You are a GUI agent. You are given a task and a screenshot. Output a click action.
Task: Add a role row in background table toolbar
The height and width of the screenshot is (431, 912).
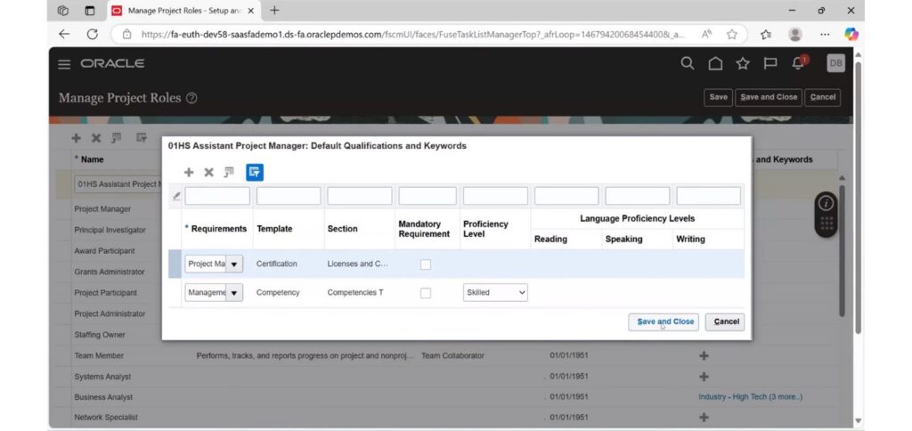[x=77, y=138]
